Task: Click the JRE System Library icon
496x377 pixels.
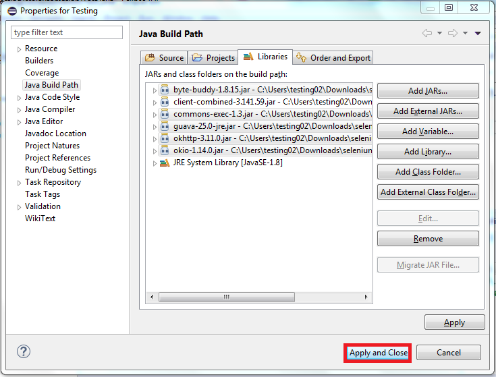Action: pos(165,163)
